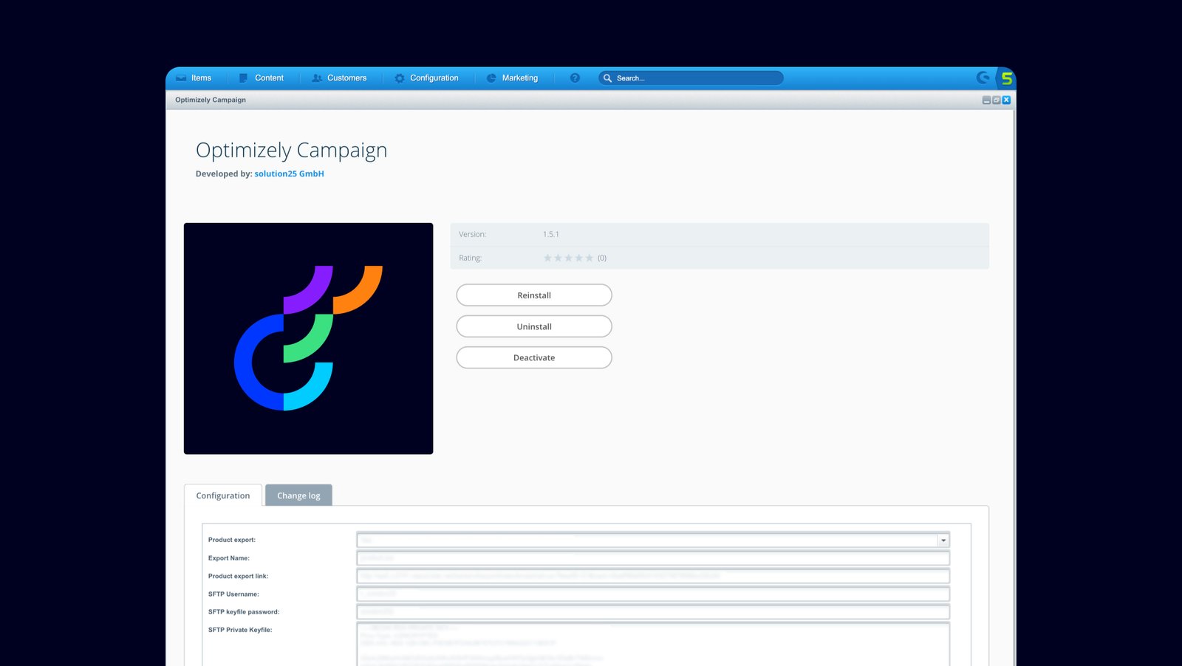Maximize the Optimizely Campaign window
This screenshot has width=1182, height=666.
[x=996, y=100]
